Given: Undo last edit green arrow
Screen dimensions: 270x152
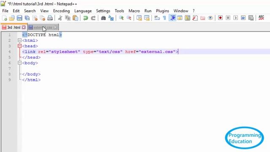Looking at the screenshot, I should tap(85, 18).
